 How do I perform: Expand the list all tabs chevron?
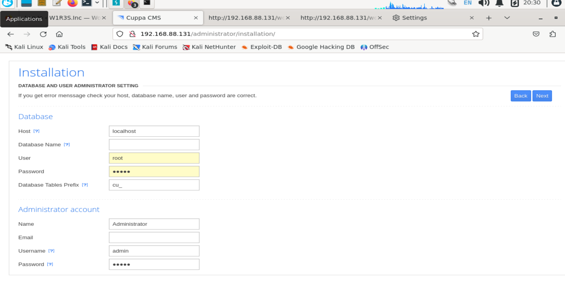pyautogui.click(x=507, y=18)
